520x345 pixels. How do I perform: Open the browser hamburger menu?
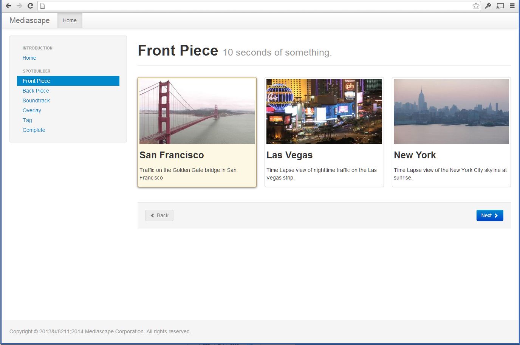click(512, 6)
